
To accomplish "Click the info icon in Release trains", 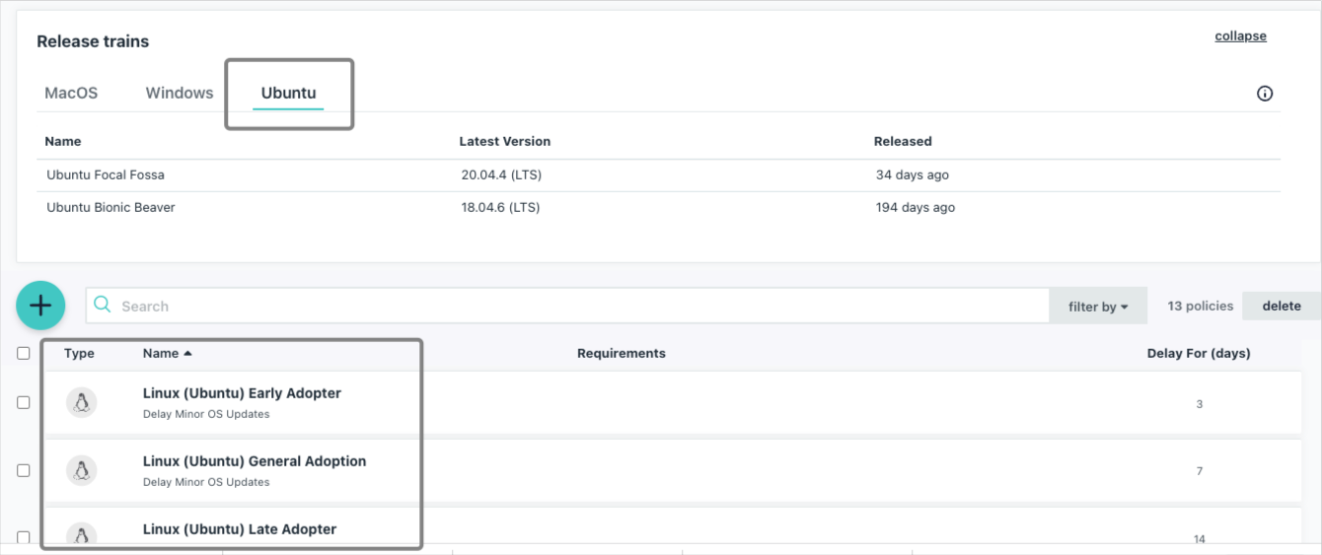I will (1265, 94).
